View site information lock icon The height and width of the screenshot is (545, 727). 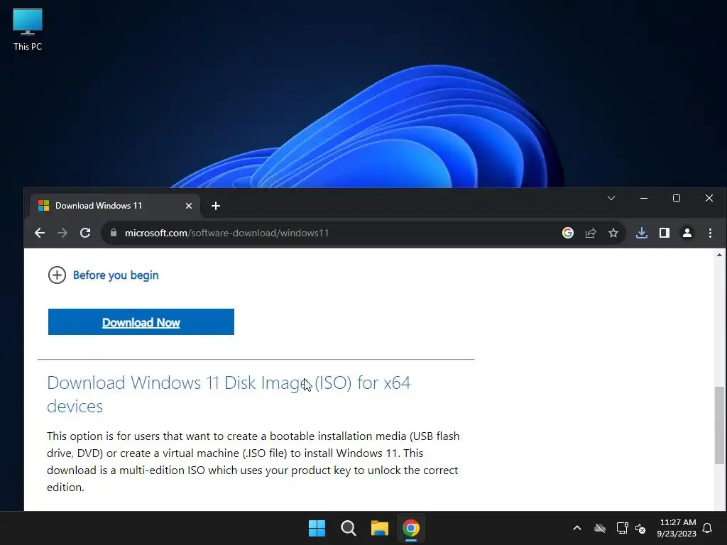pos(113,233)
